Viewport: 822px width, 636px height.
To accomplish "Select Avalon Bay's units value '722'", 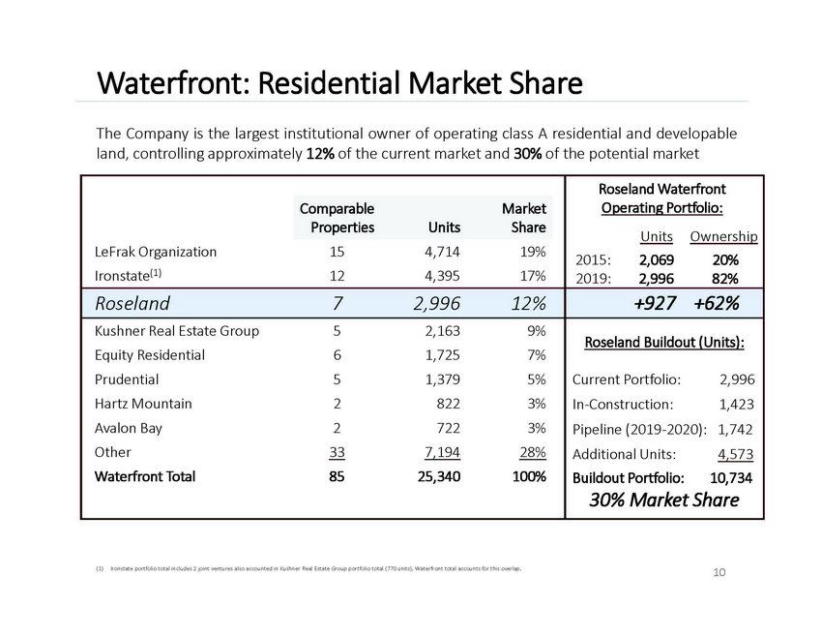I will point(448,428).
